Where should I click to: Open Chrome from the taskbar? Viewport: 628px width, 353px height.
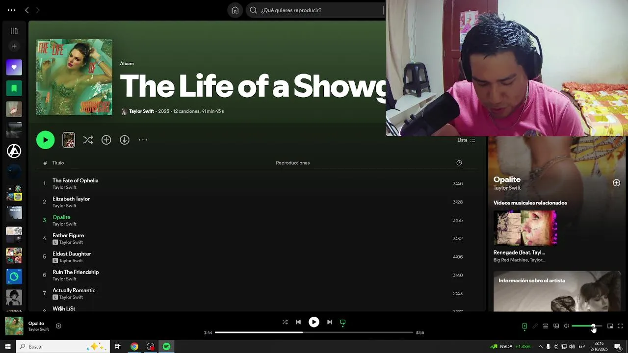(x=134, y=346)
